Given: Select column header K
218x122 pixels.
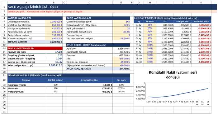Looking at the screenshot, I should click(201, 2).
